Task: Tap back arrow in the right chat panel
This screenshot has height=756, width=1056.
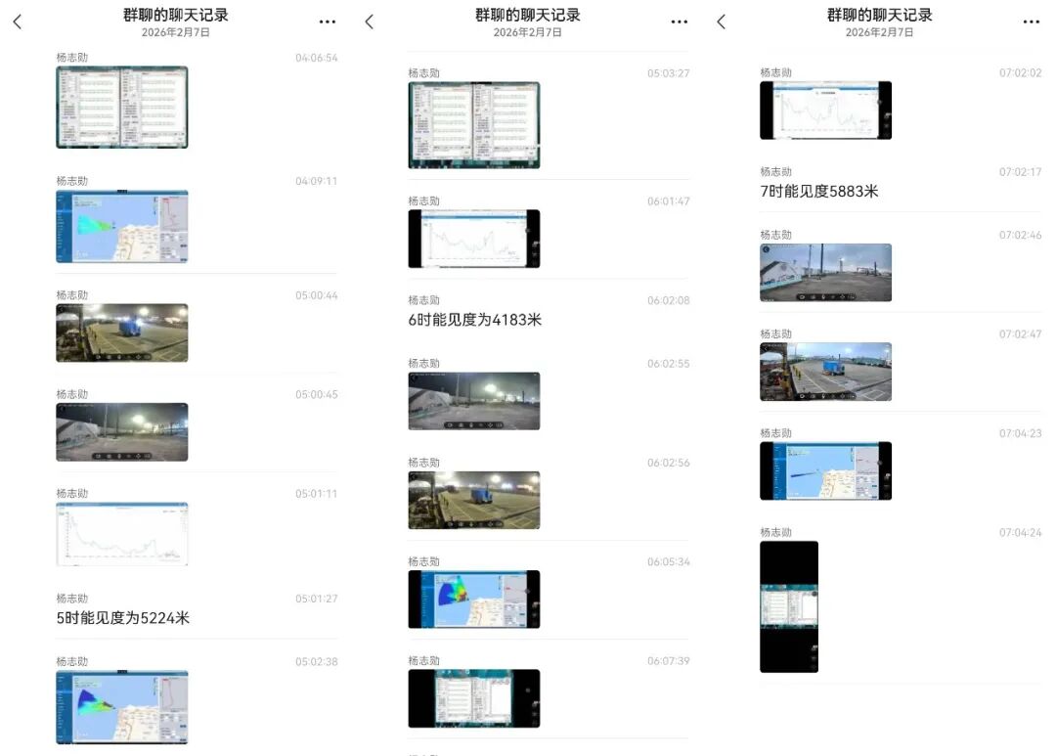Action: 721,22
